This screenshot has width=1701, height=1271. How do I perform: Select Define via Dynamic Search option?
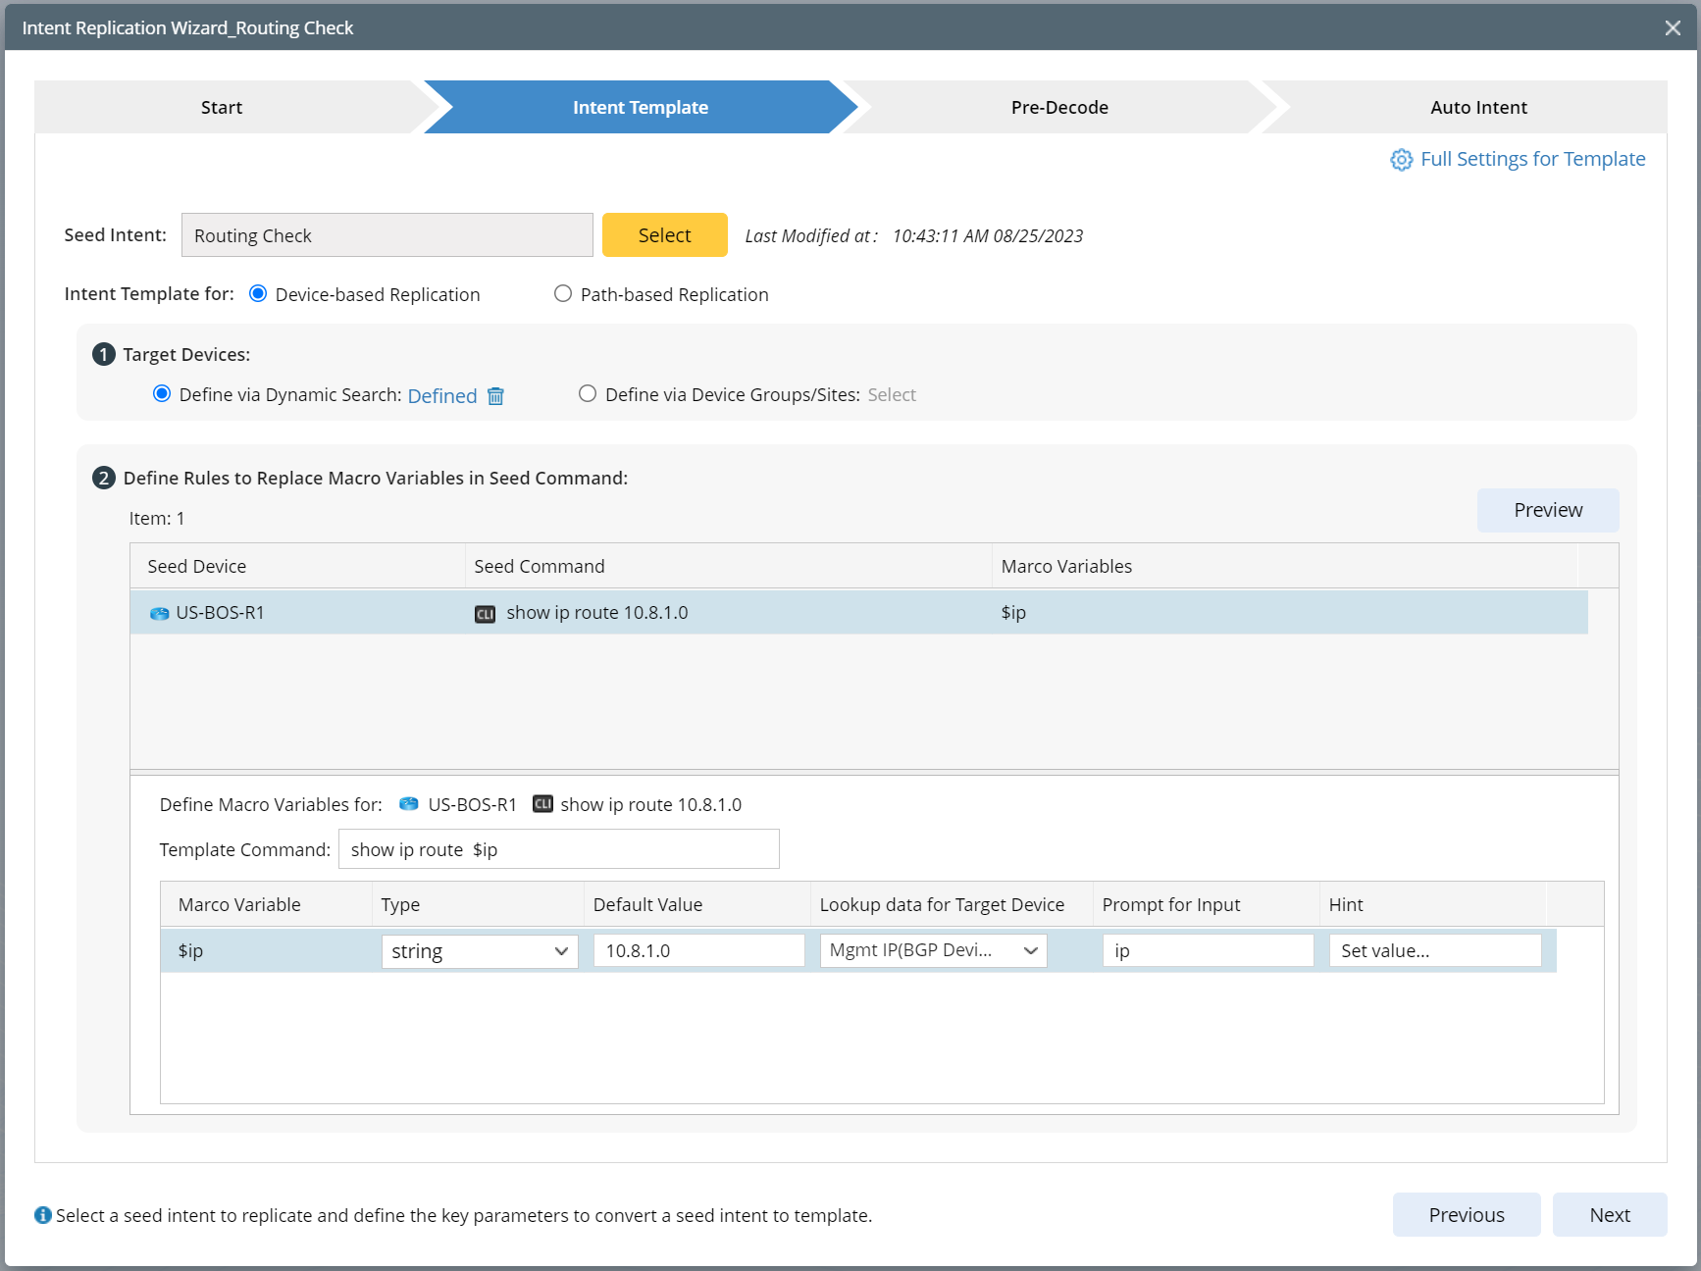pyautogui.click(x=162, y=394)
